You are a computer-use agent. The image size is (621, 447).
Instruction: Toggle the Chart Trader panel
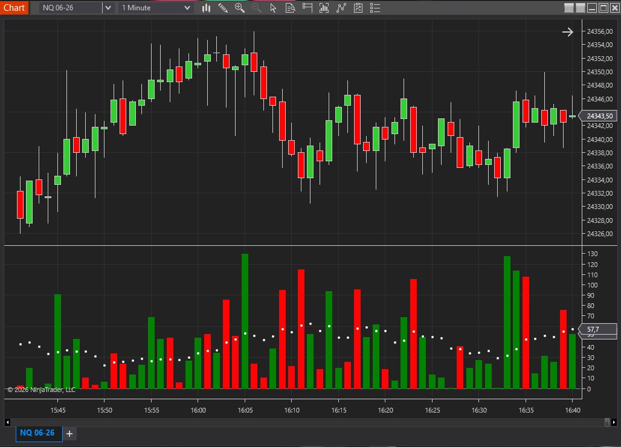(307, 8)
